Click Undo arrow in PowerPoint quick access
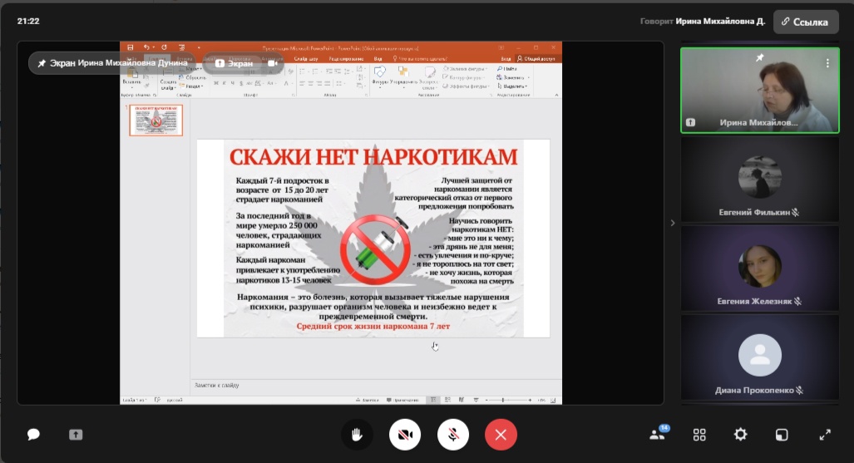Screen dimensions: 854x463 tap(146, 48)
